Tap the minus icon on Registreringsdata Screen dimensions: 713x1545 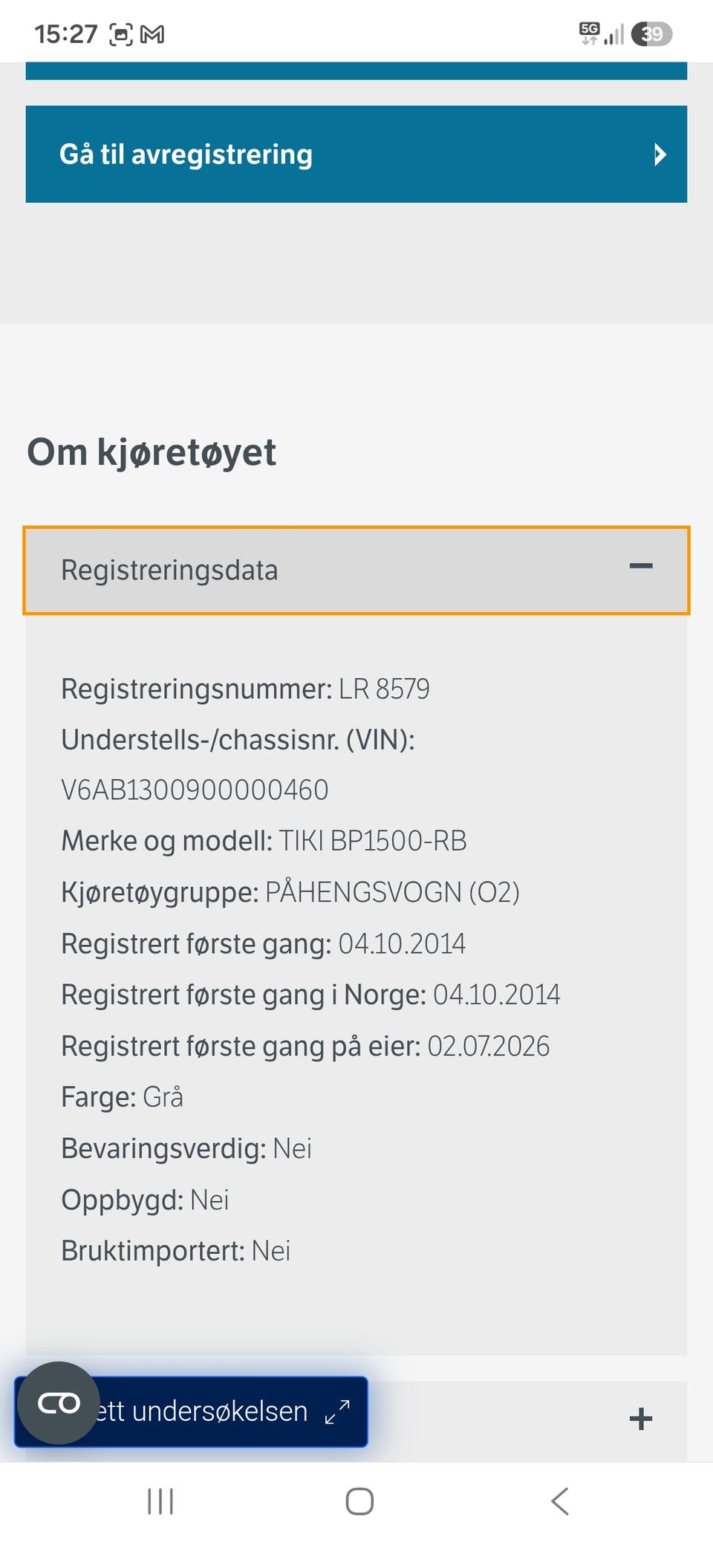(640, 567)
